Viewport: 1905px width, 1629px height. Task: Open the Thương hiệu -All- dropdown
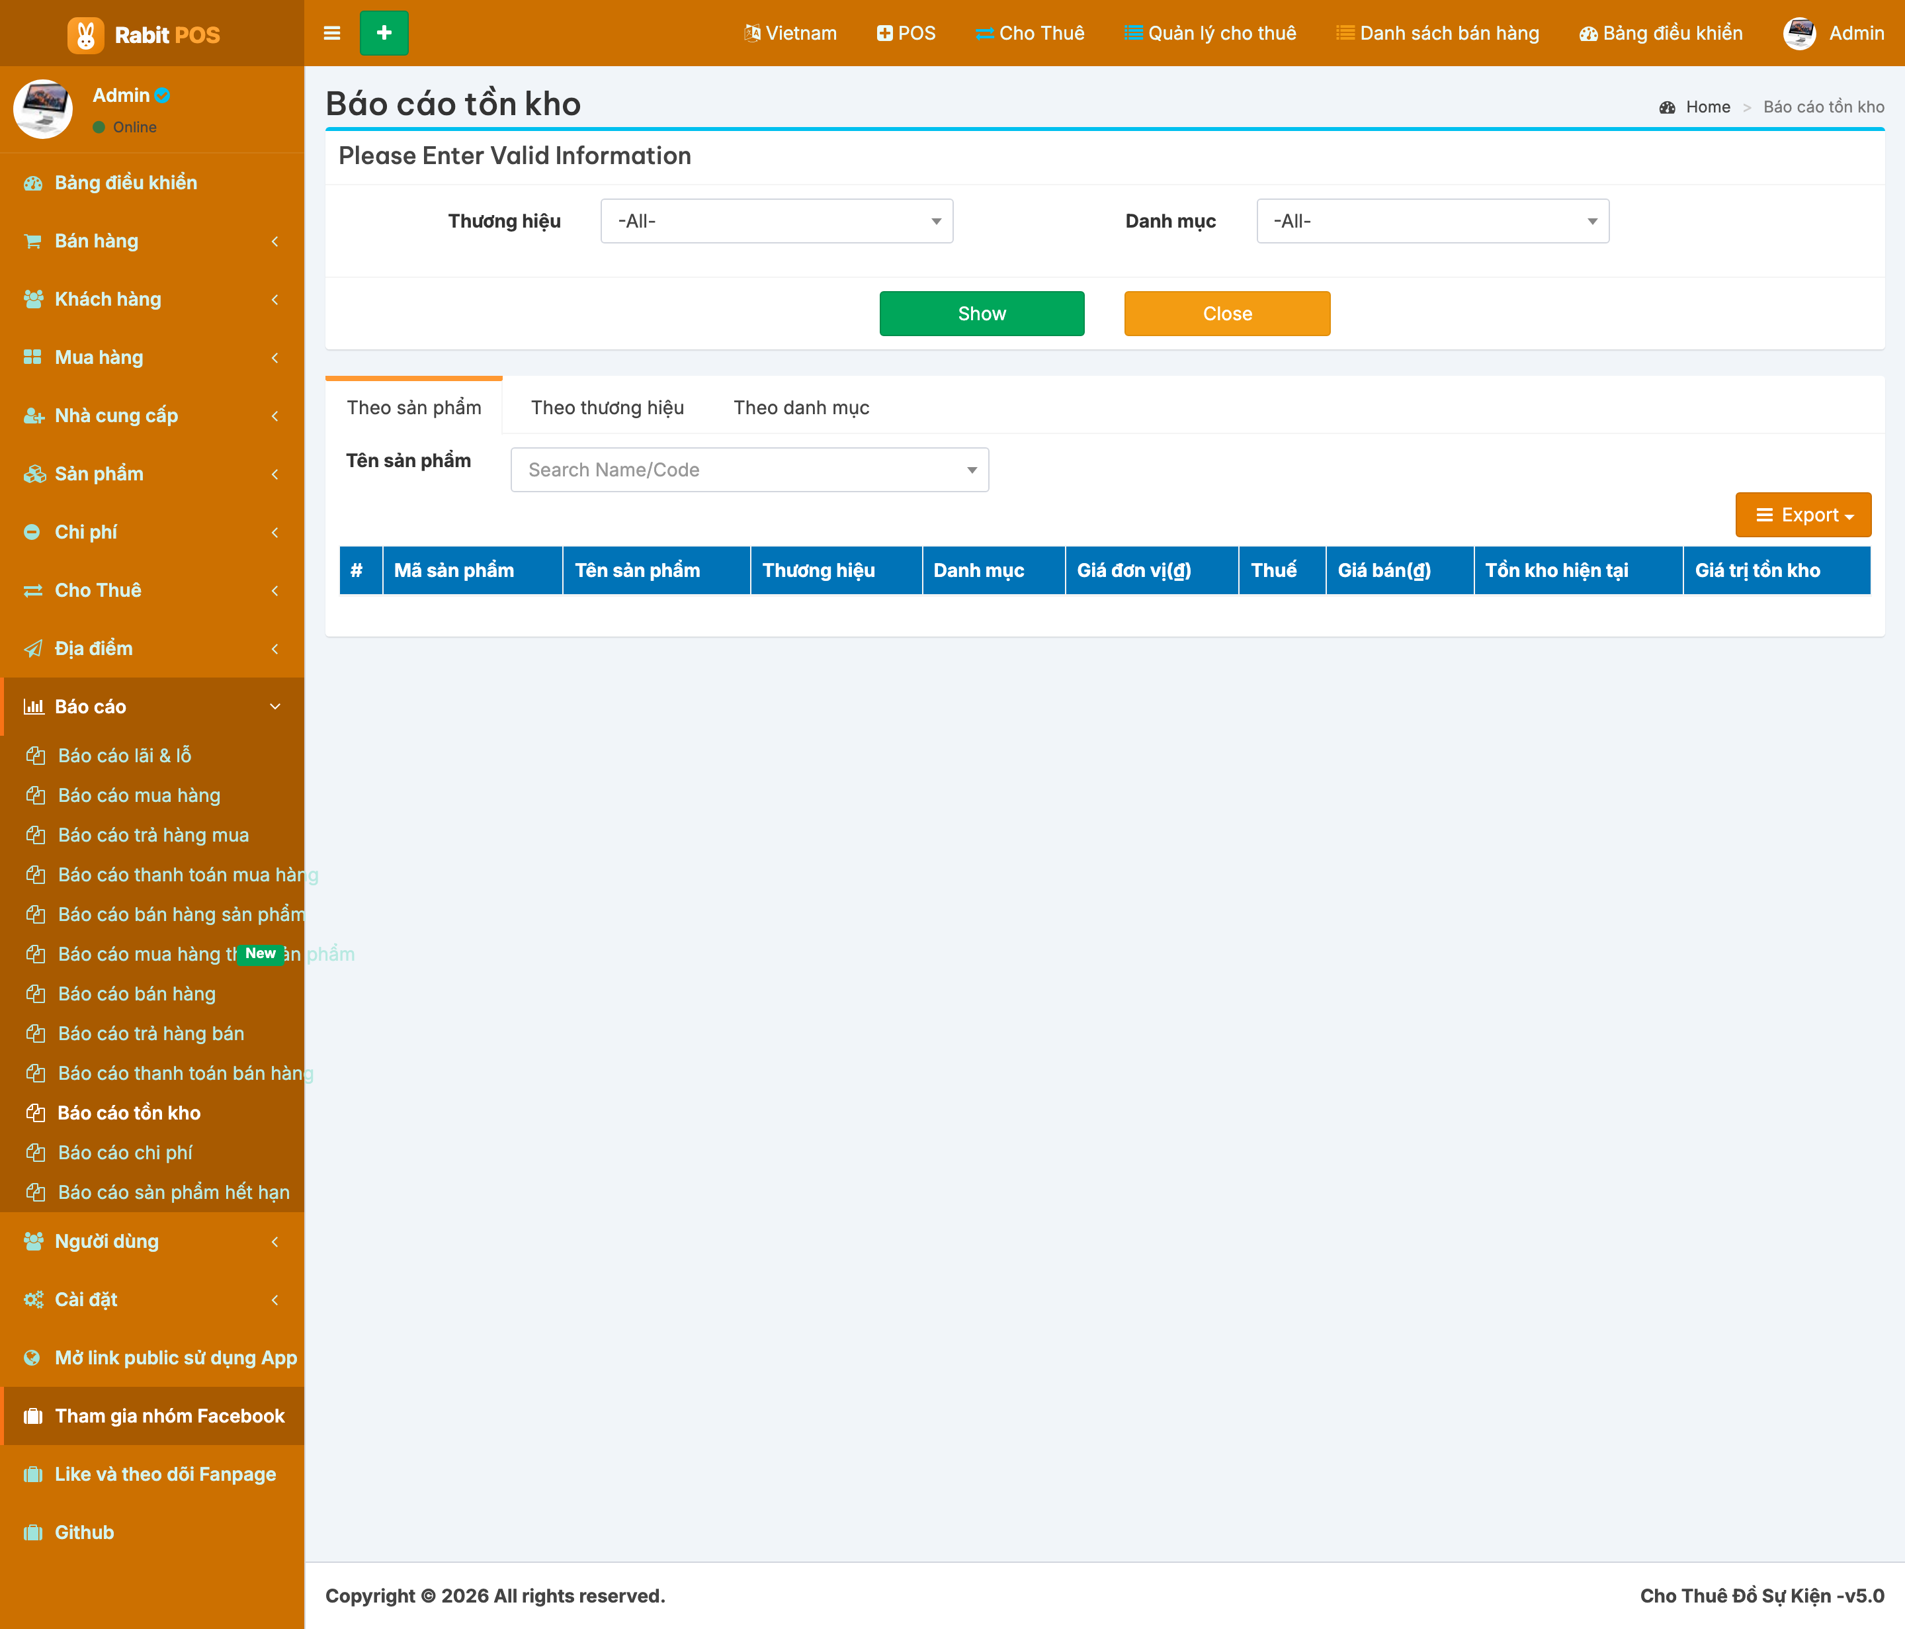(777, 221)
